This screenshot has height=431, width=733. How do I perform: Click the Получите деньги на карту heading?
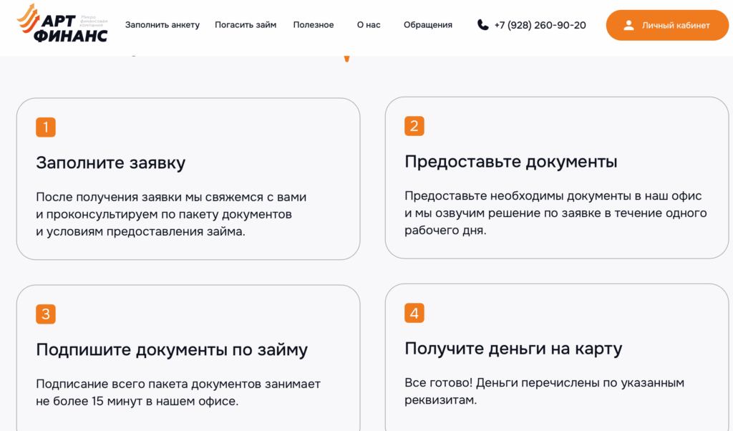click(513, 349)
